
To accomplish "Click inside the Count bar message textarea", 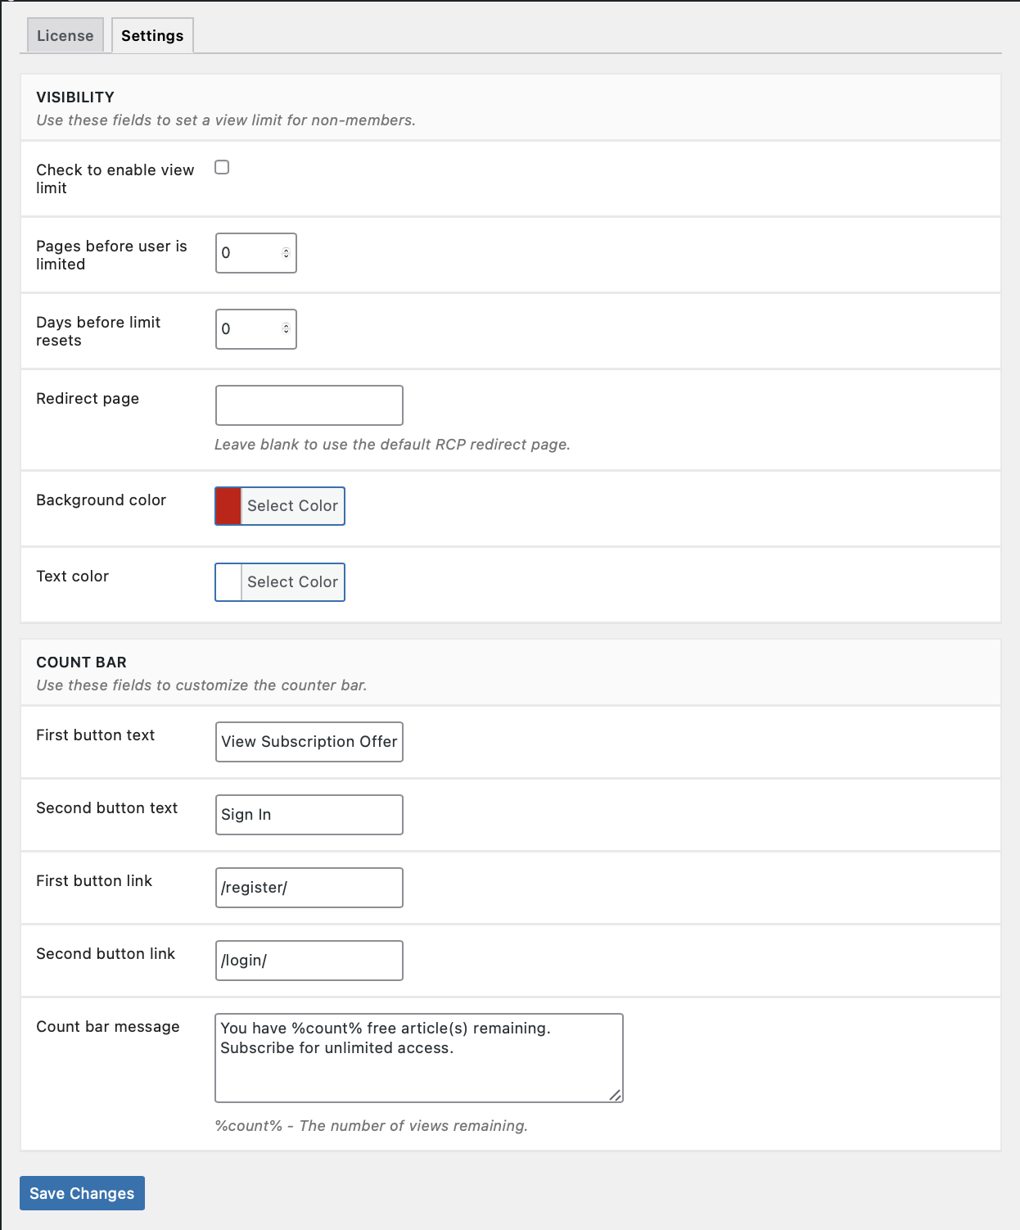I will (419, 1058).
